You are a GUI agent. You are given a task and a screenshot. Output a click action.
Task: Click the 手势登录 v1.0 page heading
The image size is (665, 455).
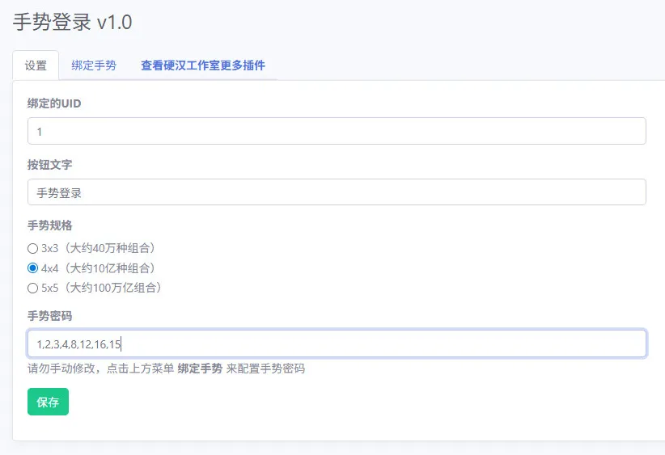(73, 22)
